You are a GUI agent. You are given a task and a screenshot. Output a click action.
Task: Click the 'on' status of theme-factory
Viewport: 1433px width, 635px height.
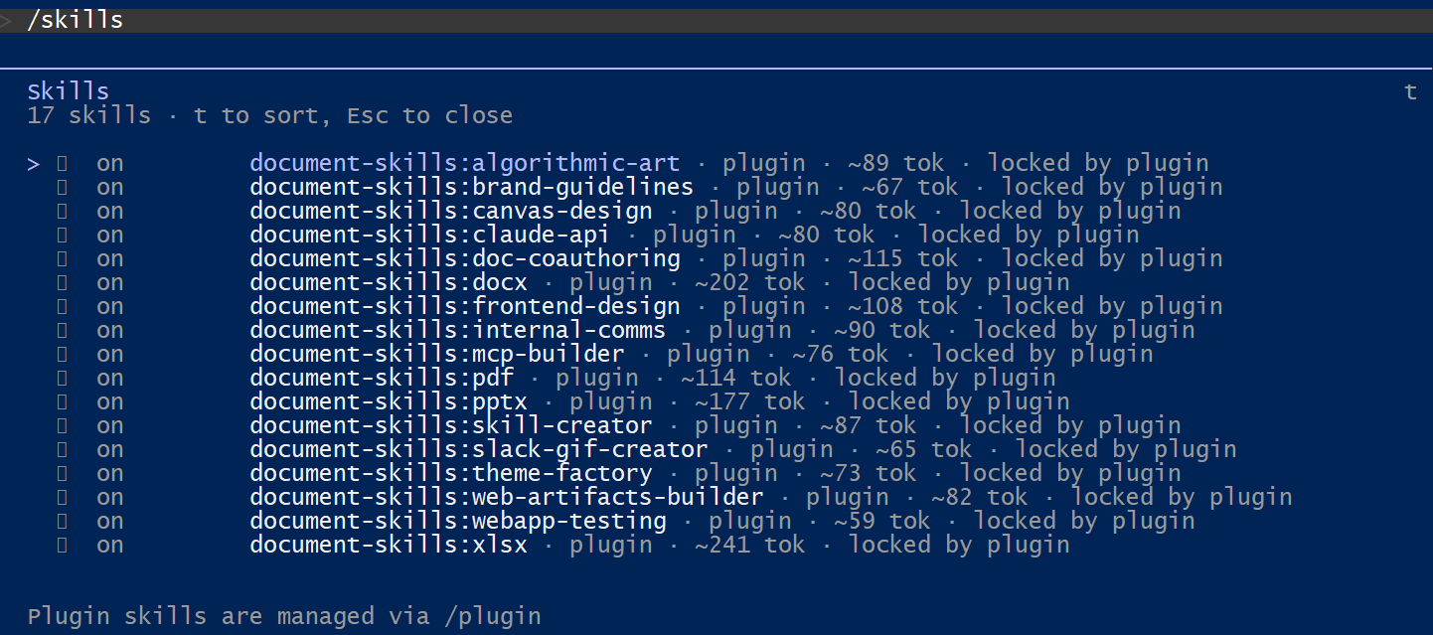pos(110,474)
